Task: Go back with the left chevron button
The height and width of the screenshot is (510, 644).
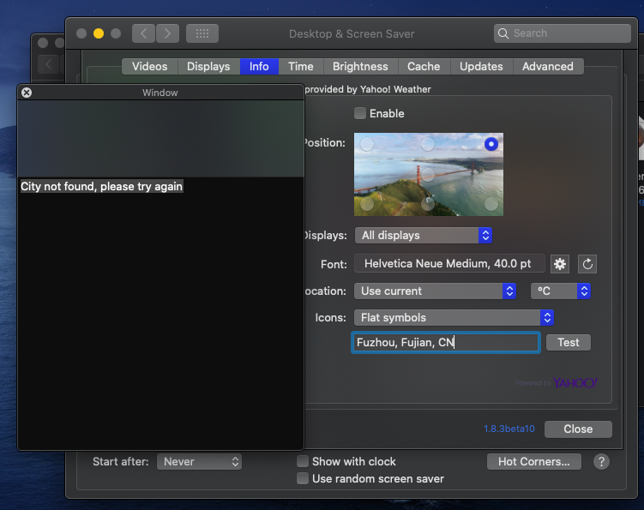Action: coord(143,33)
